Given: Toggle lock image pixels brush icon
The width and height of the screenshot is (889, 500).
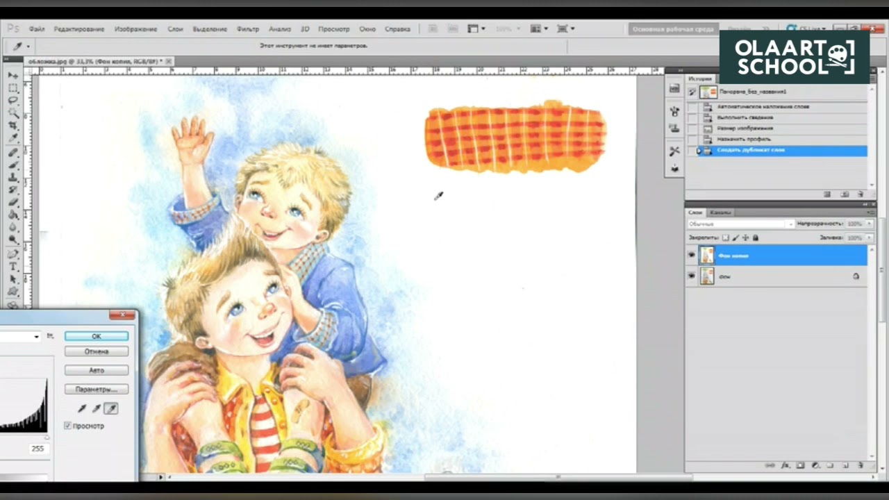Looking at the screenshot, I should tap(736, 237).
